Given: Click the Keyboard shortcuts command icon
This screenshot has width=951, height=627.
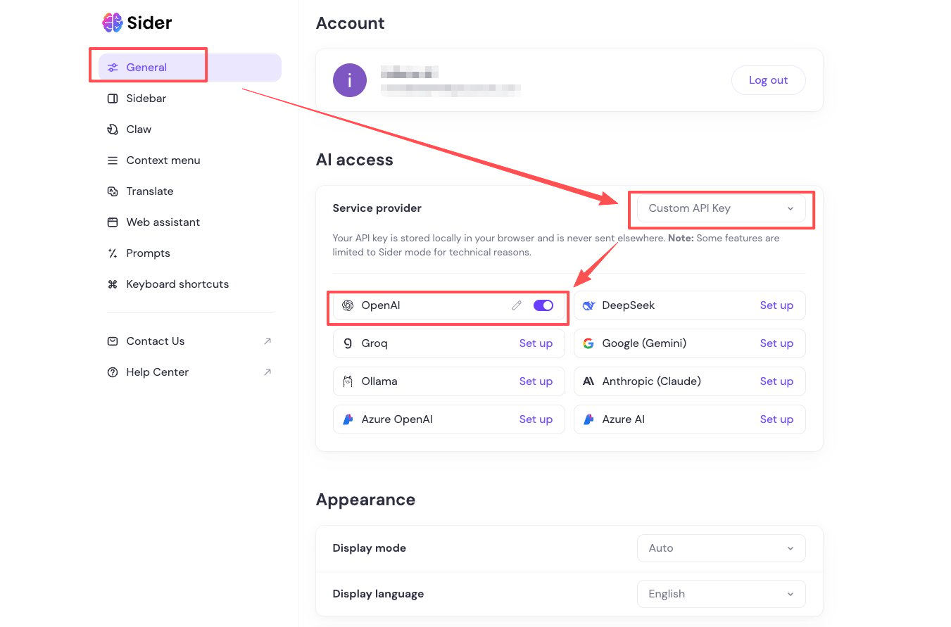Looking at the screenshot, I should click(x=113, y=284).
